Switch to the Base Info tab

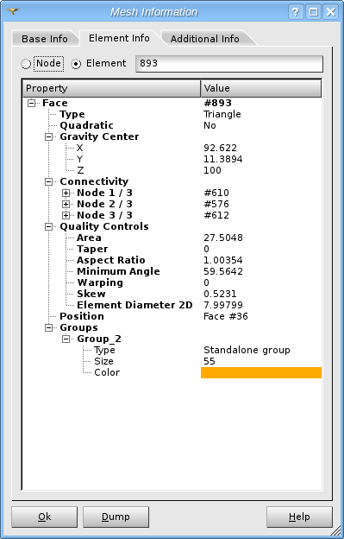point(45,39)
